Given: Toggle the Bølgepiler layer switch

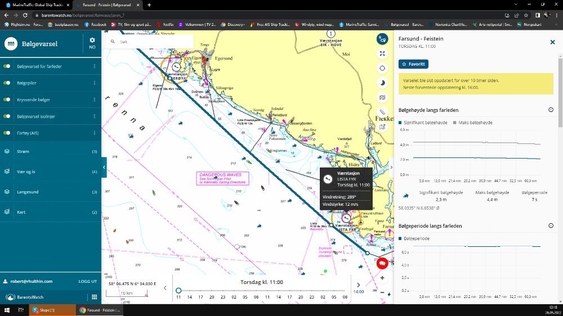Looking at the screenshot, I should (7, 83).
